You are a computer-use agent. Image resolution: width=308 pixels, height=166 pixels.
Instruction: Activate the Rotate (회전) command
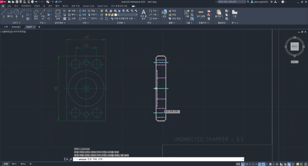[x=82, y=11]
